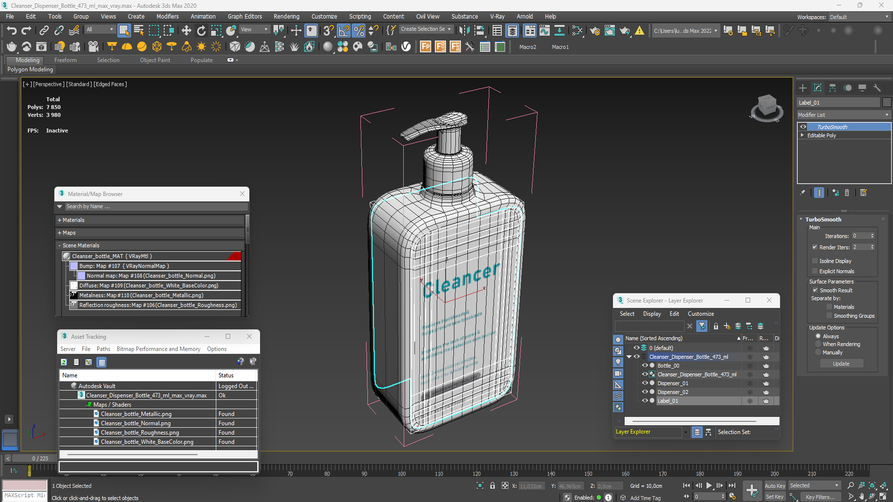Select the Select and Link tool
Image resolution: width=893 pixels, height=502 pixels.
click(44, 31)
